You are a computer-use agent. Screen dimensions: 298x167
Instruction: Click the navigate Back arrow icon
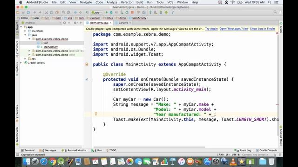coord(75,13)
